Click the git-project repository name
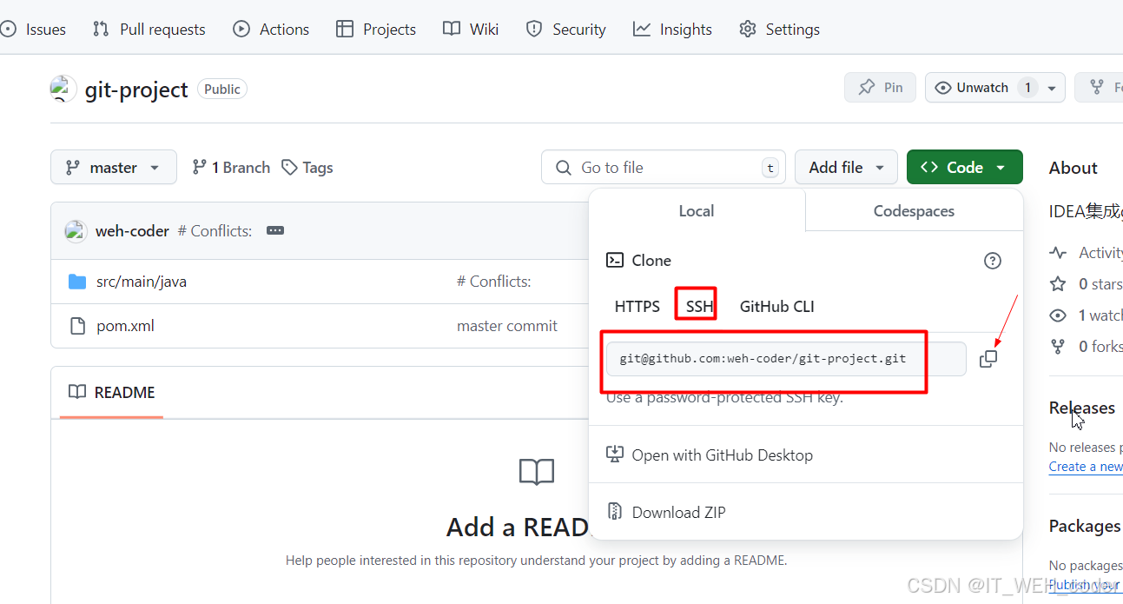1123x604 pixels. 136,90
